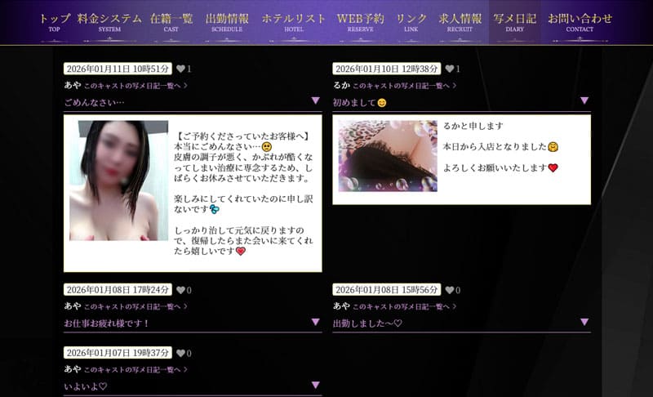
Task: Click cast name あや in 19時37分 entry
Action: pos(73,369)
